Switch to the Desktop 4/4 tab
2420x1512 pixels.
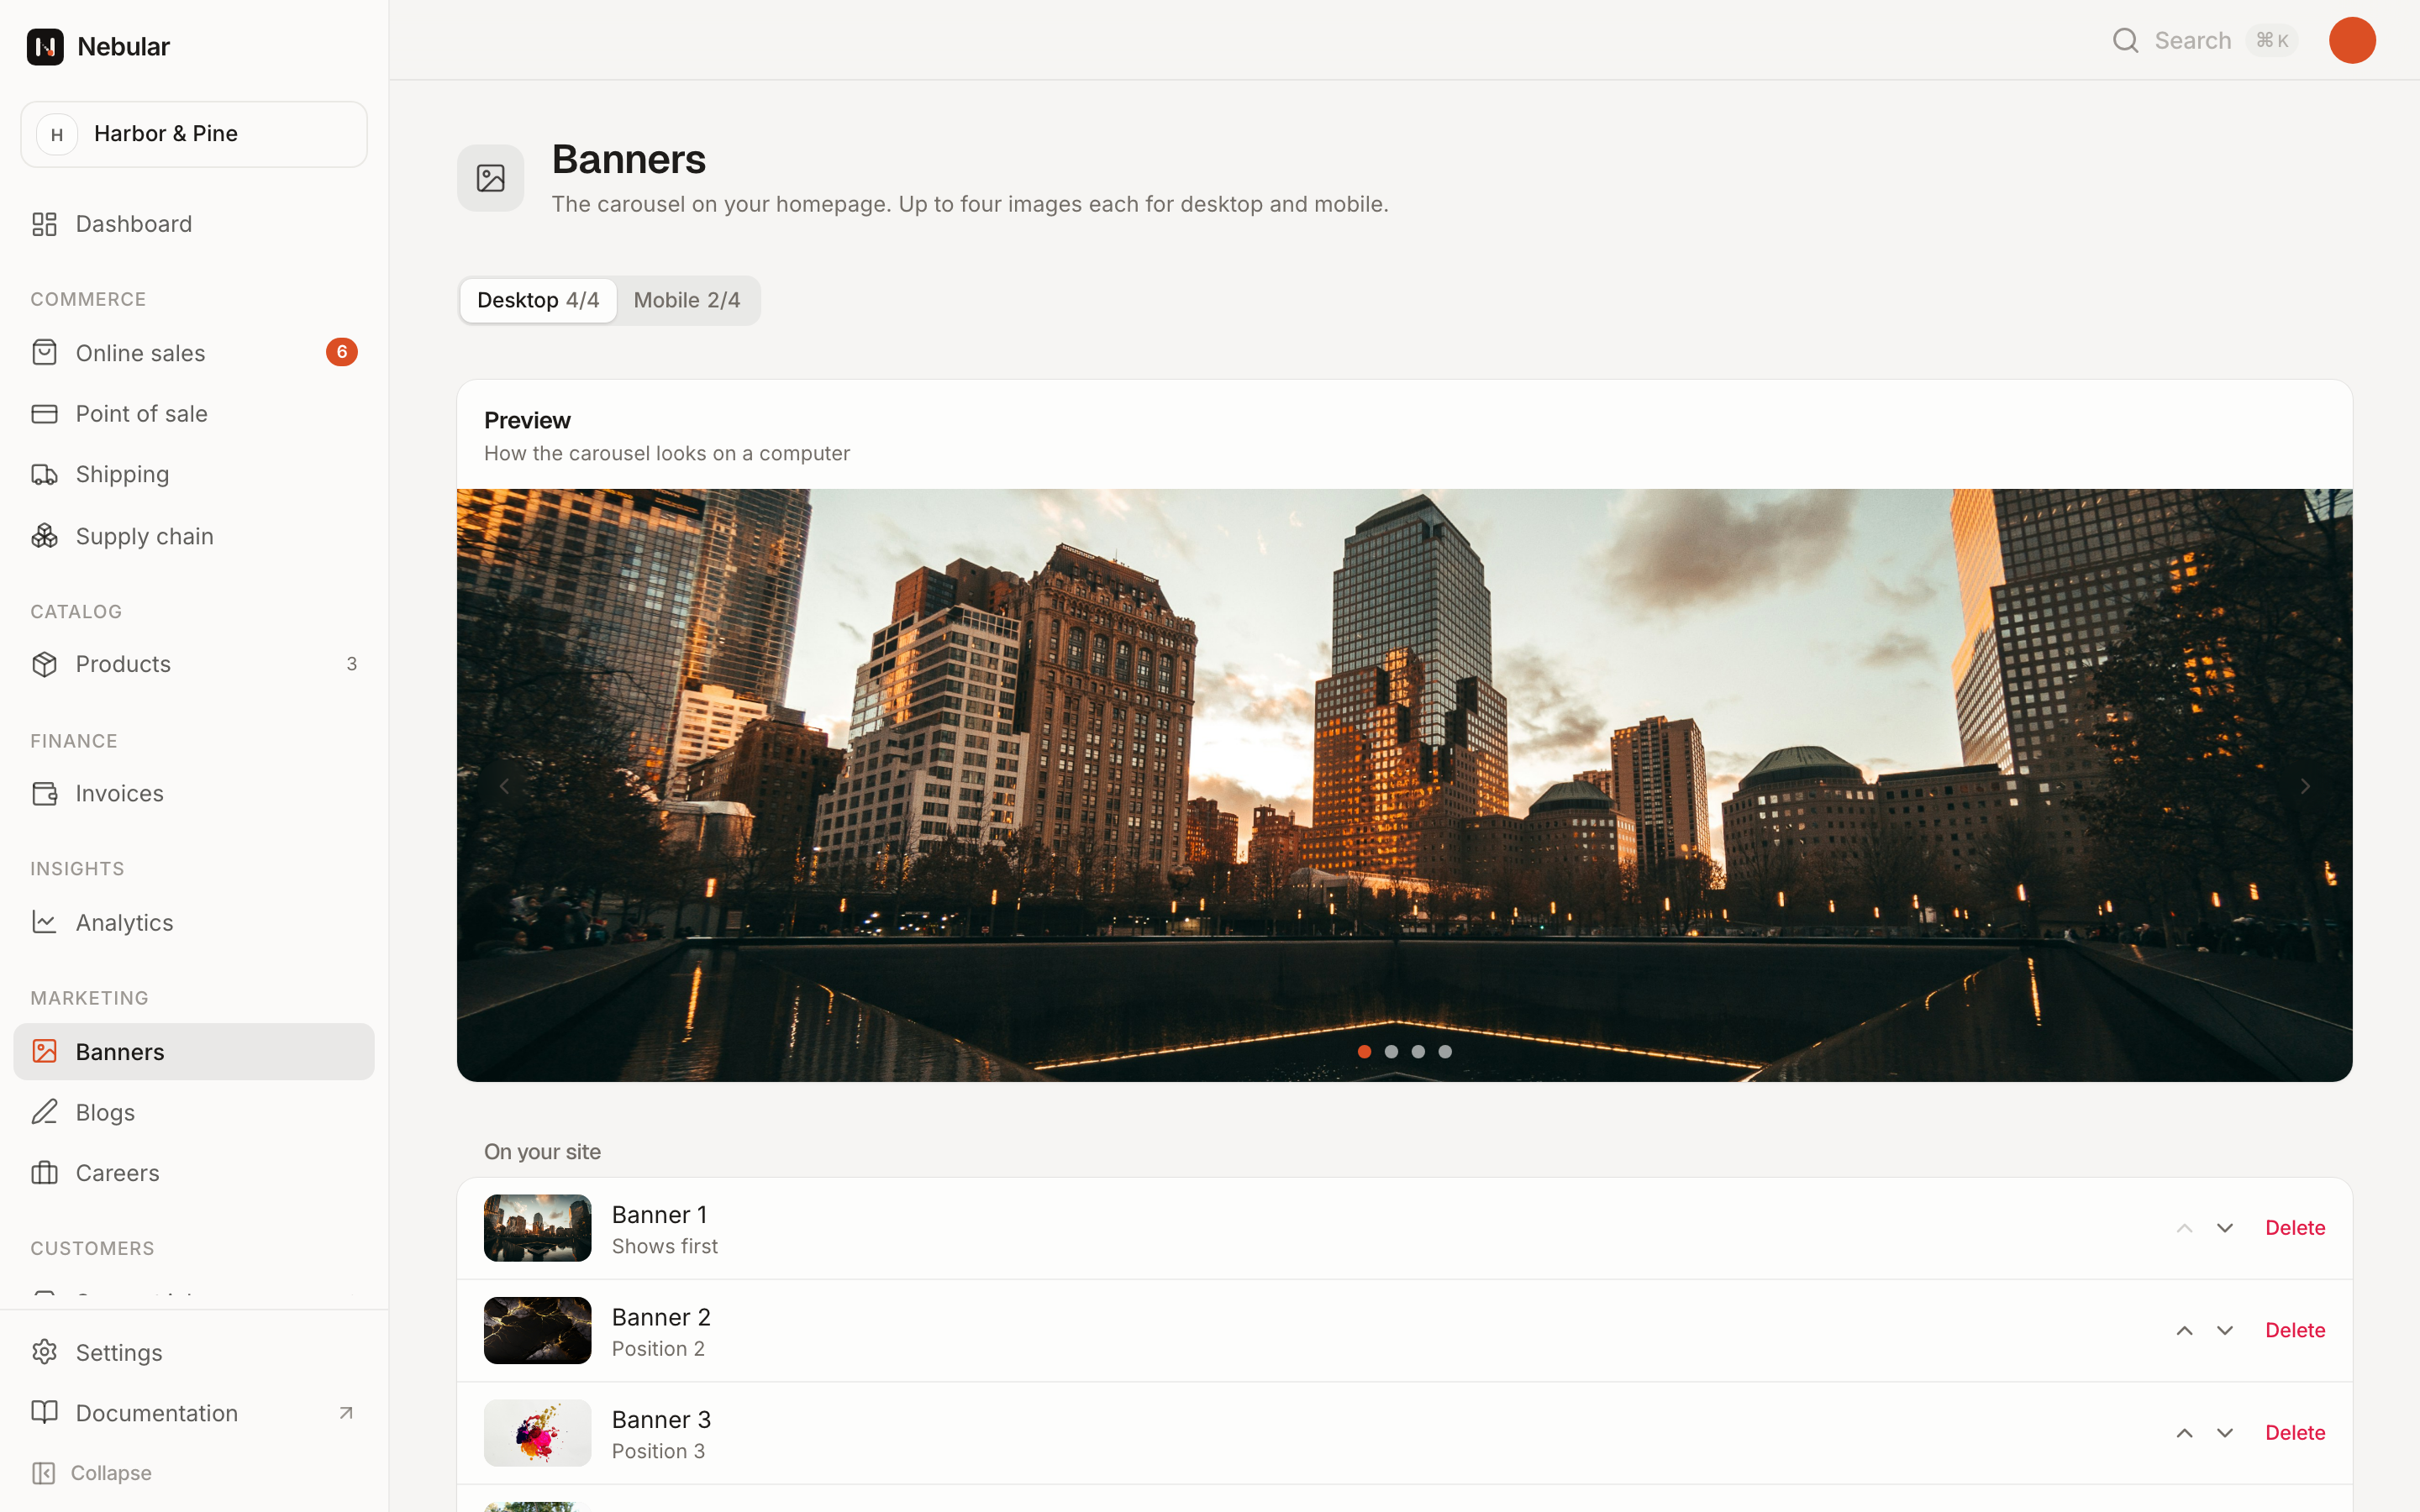pos(538,300)
